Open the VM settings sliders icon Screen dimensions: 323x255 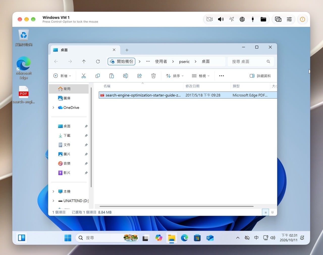pos(289,19)
